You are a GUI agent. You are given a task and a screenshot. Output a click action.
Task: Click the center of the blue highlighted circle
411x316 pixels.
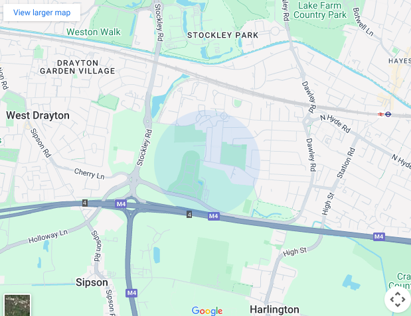(x=207, y=162)
